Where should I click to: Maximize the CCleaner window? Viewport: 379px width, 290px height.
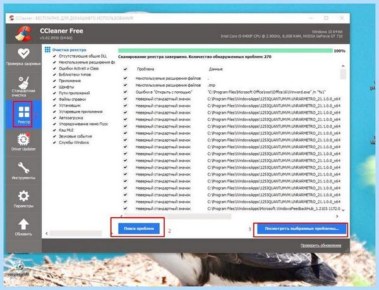coord(327,18)
